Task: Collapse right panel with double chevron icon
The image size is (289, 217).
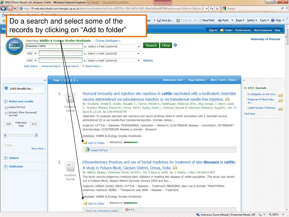Action: click(x=244, y=80)
